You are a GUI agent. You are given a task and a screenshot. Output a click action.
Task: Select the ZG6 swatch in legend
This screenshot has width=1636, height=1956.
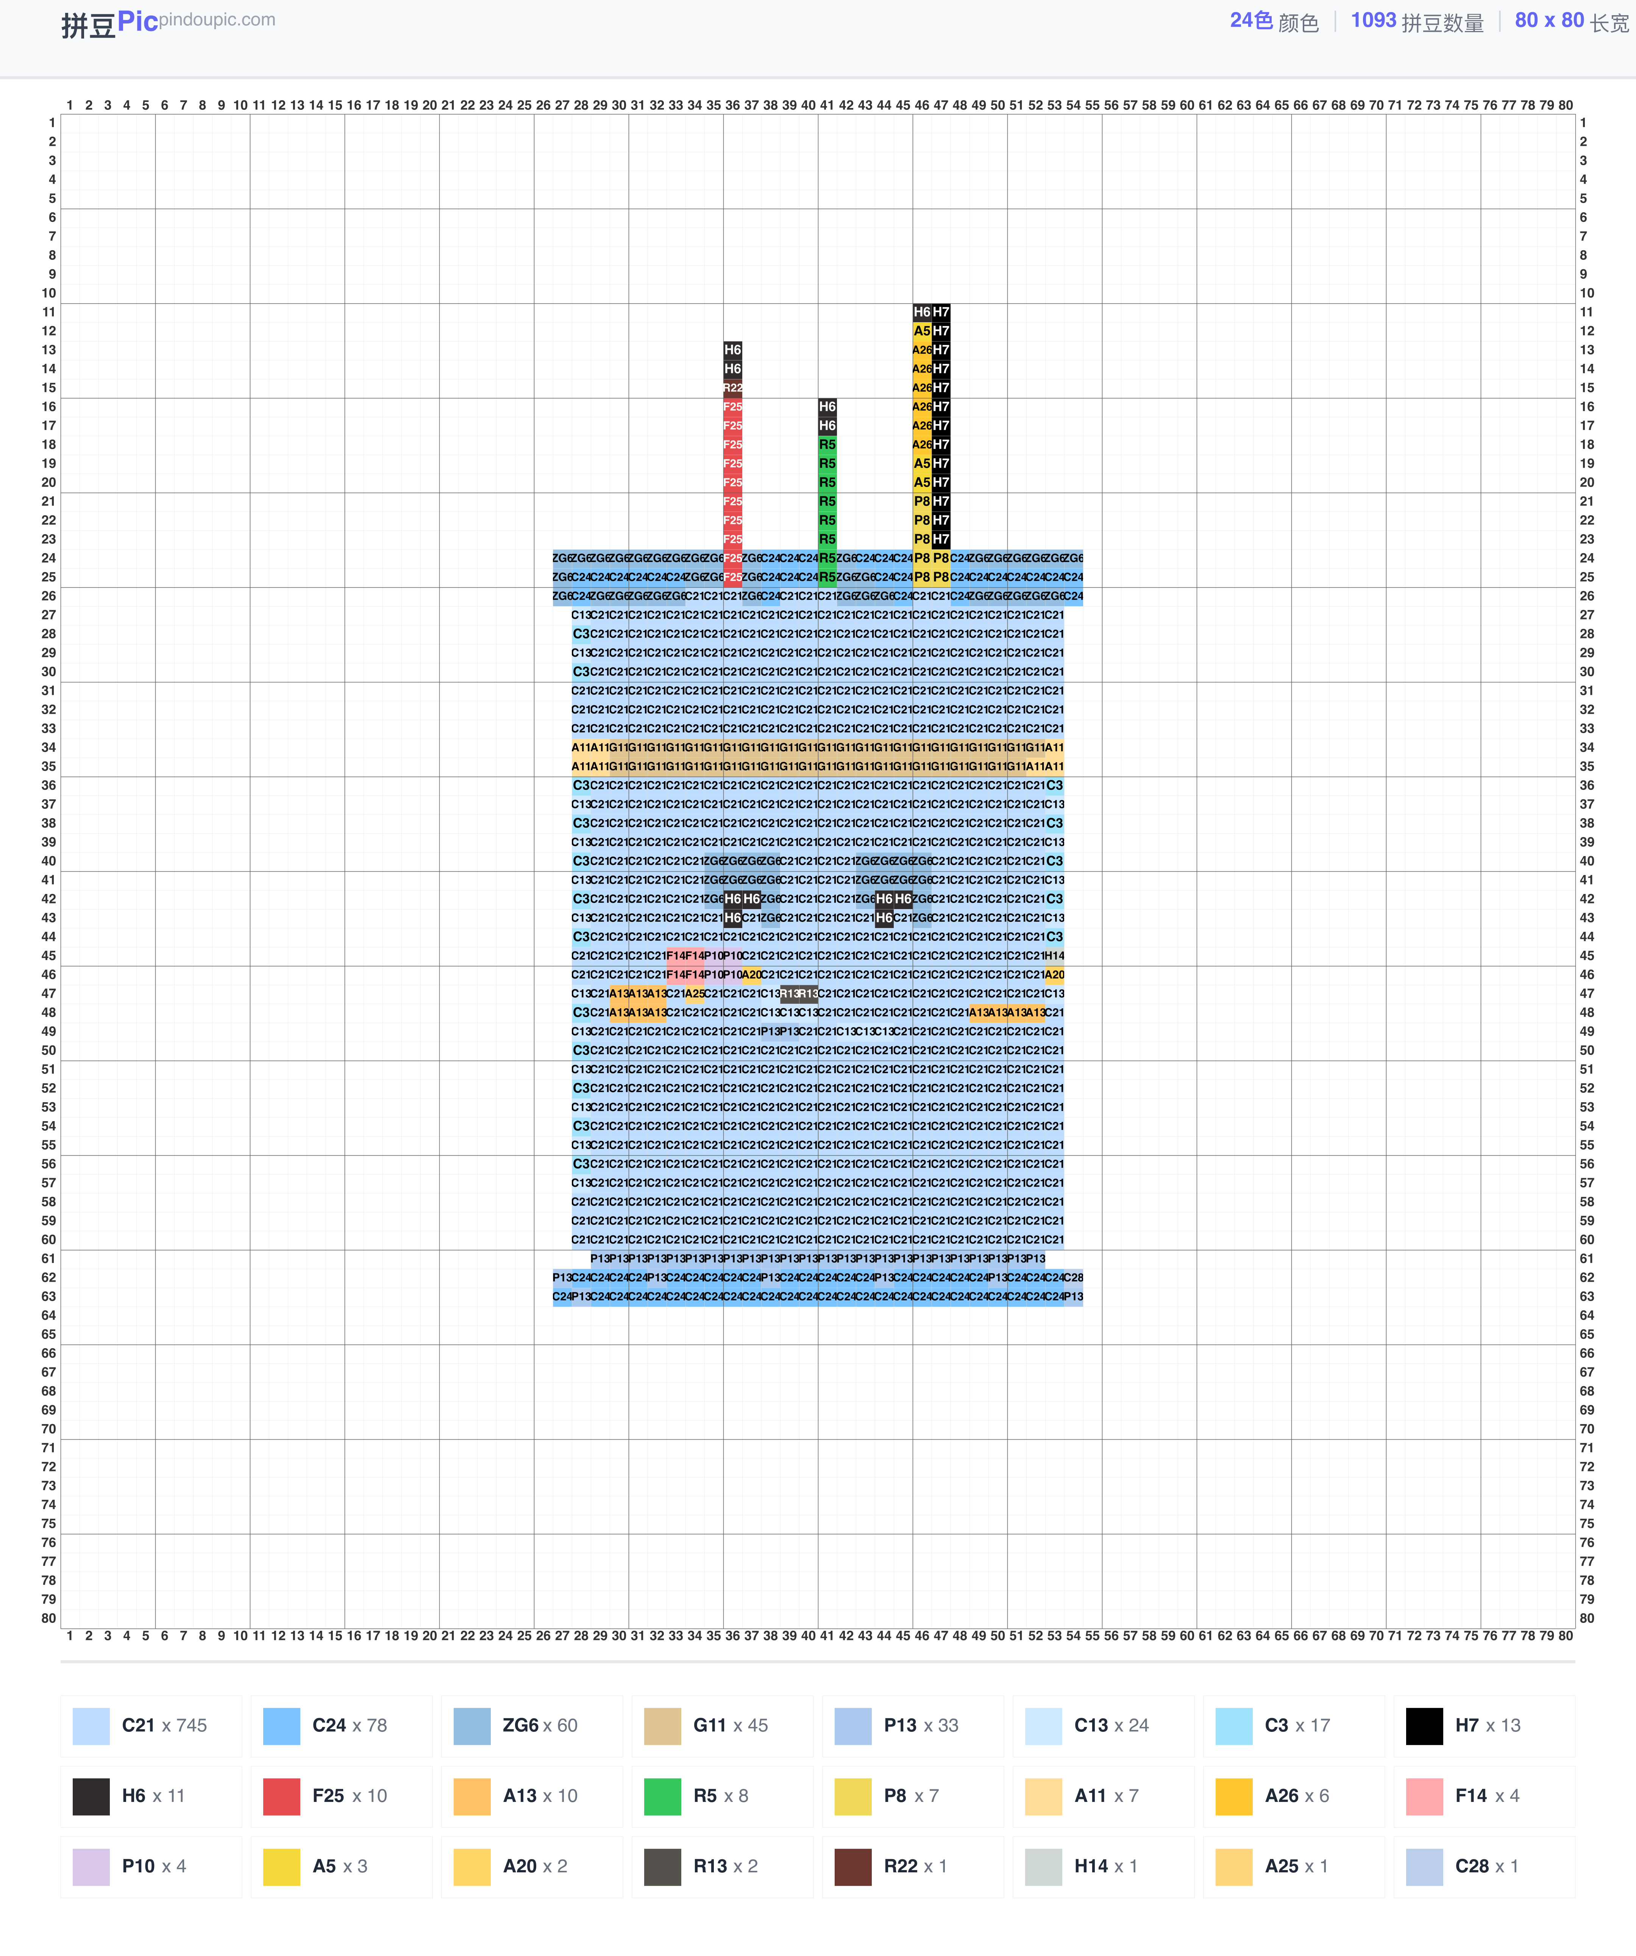click(x=472, y=1726)
